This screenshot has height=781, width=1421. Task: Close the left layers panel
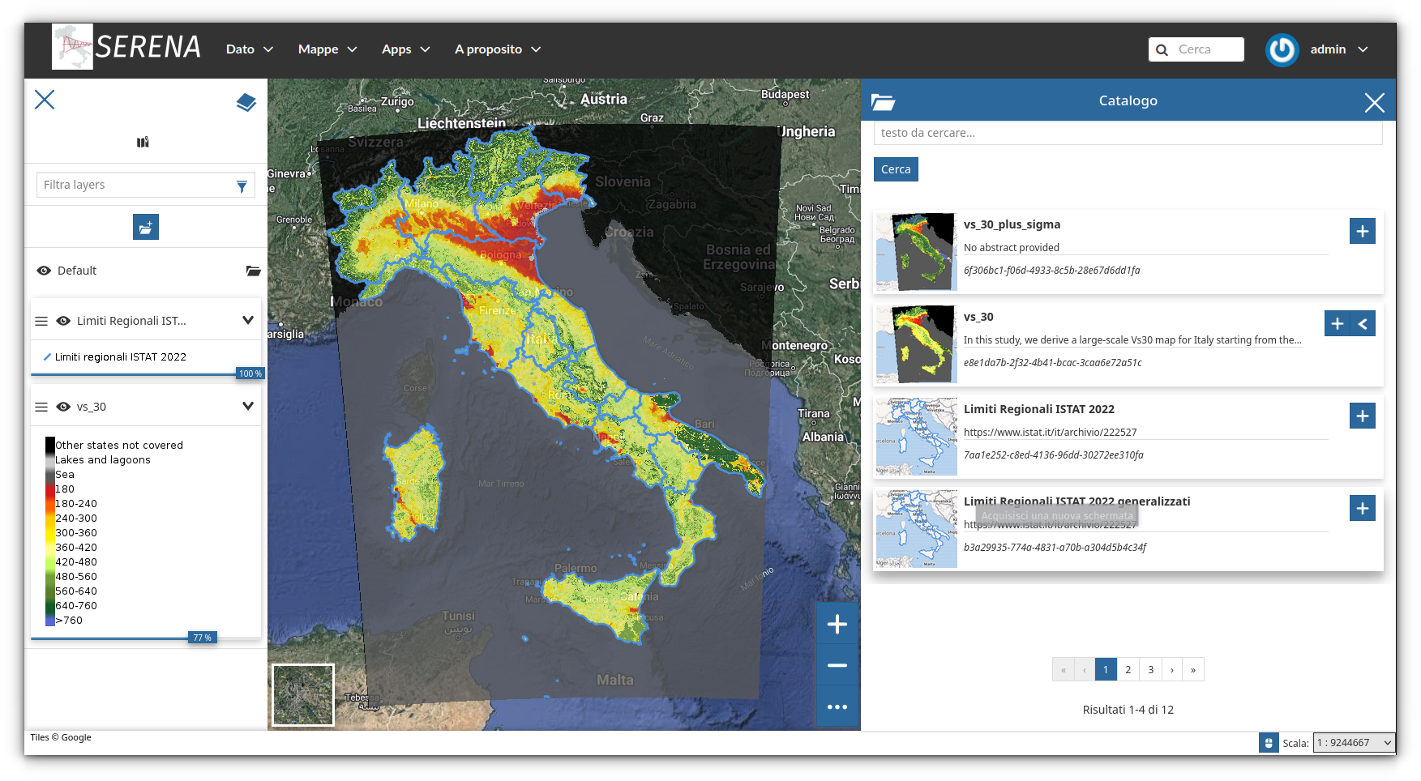[x=45, y=100]
